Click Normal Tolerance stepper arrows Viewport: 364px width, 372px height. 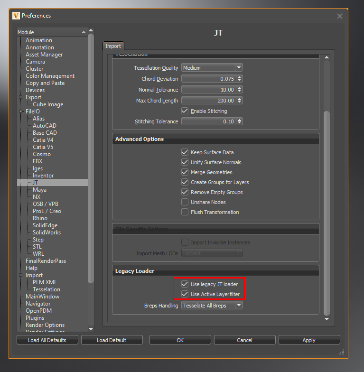(x=239, y=90)
